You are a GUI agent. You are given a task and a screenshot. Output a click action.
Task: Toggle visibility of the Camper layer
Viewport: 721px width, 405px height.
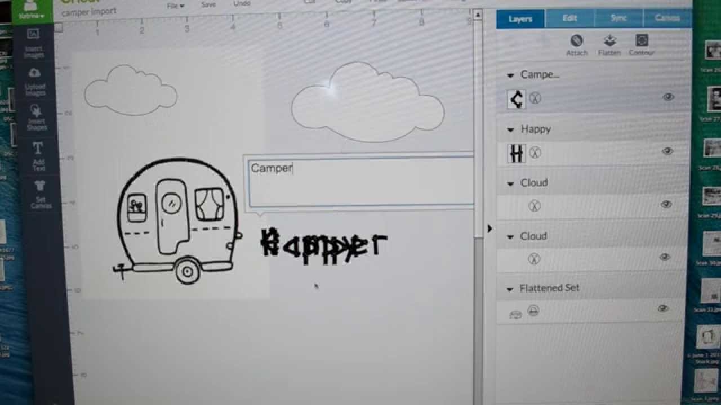pyautogui.click(x=669, y=97)
